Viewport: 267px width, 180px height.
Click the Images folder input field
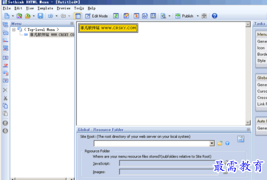point(169,172)
